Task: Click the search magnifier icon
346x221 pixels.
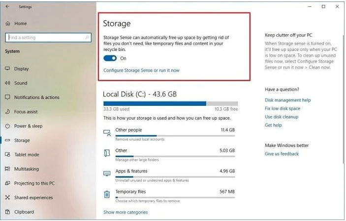Action: [87, 38]
